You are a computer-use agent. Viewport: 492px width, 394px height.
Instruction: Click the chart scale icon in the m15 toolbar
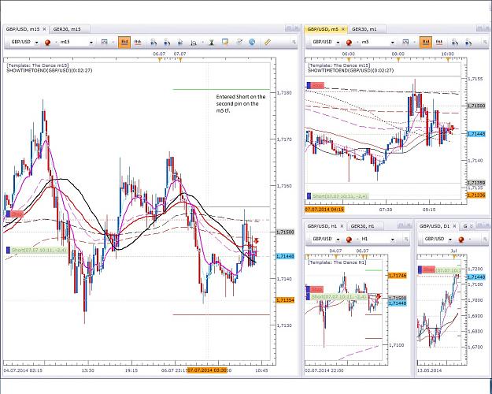coord(194,43)
